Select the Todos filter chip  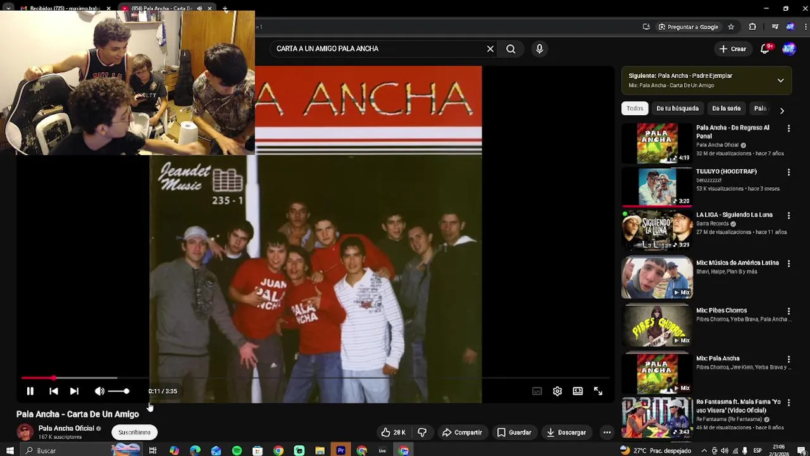pyautogui.click(x=635, y=108)
